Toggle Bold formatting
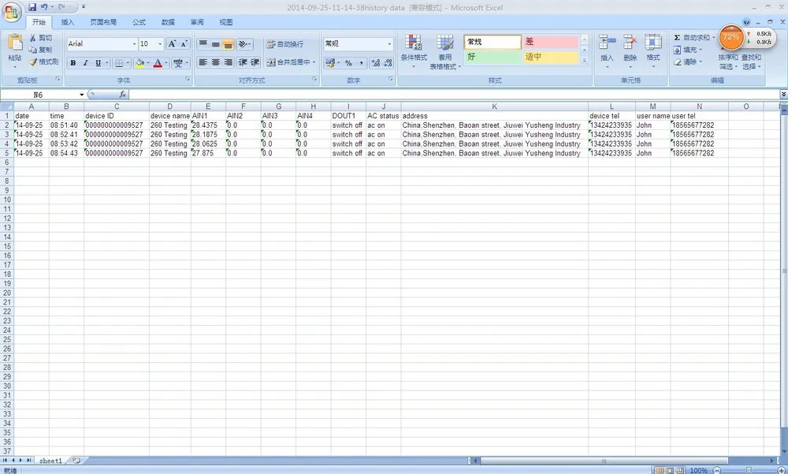The height and width of the screenshot is (474, 788). click(73, 63)
